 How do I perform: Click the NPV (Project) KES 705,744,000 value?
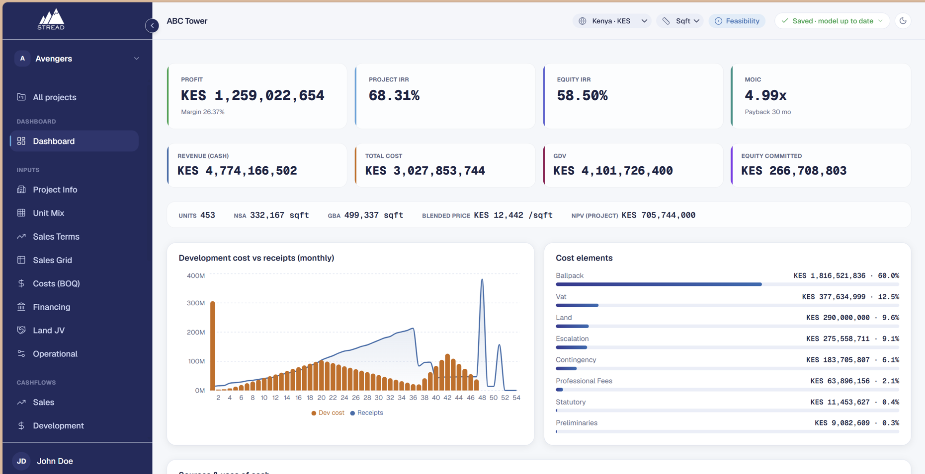tap(659, 215)
